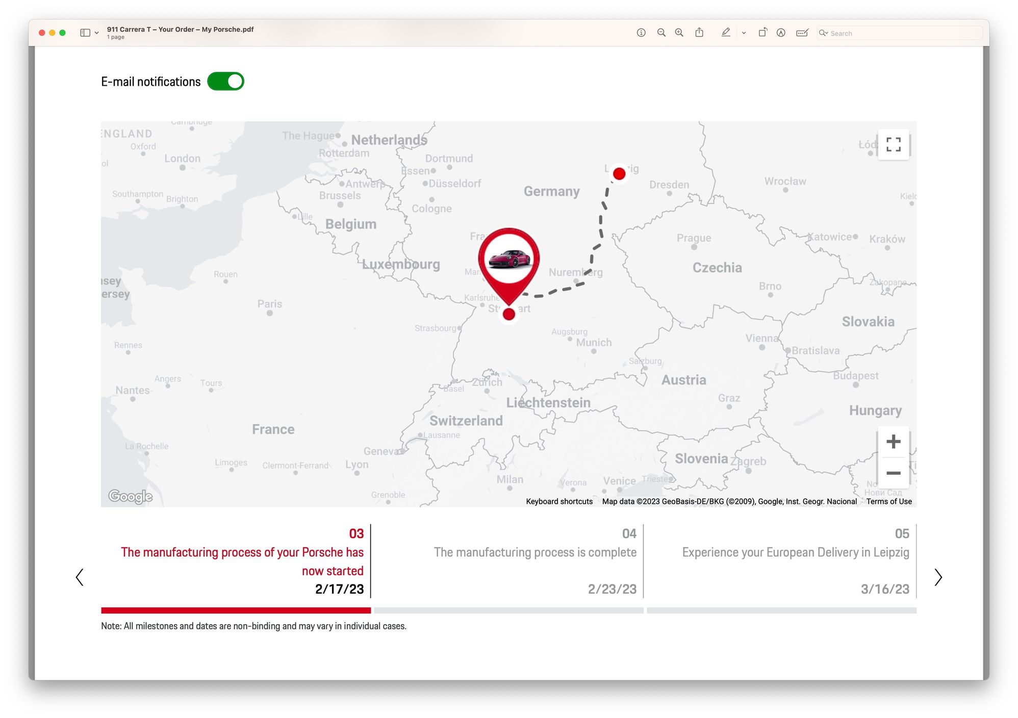1018x718 pixels.
Task: Go to previous milestones with left chevron
Action: coord(80,577)
